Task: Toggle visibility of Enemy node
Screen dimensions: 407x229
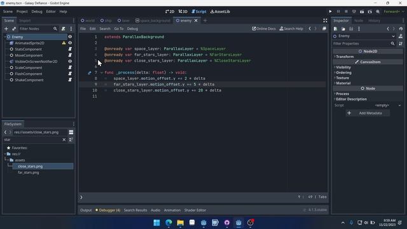Action: tap(70, 37)
